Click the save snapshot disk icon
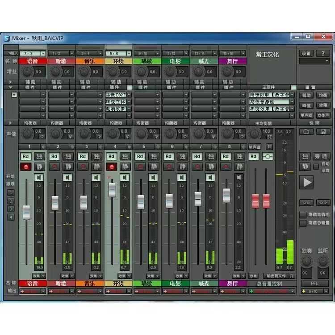 point(323,131)
